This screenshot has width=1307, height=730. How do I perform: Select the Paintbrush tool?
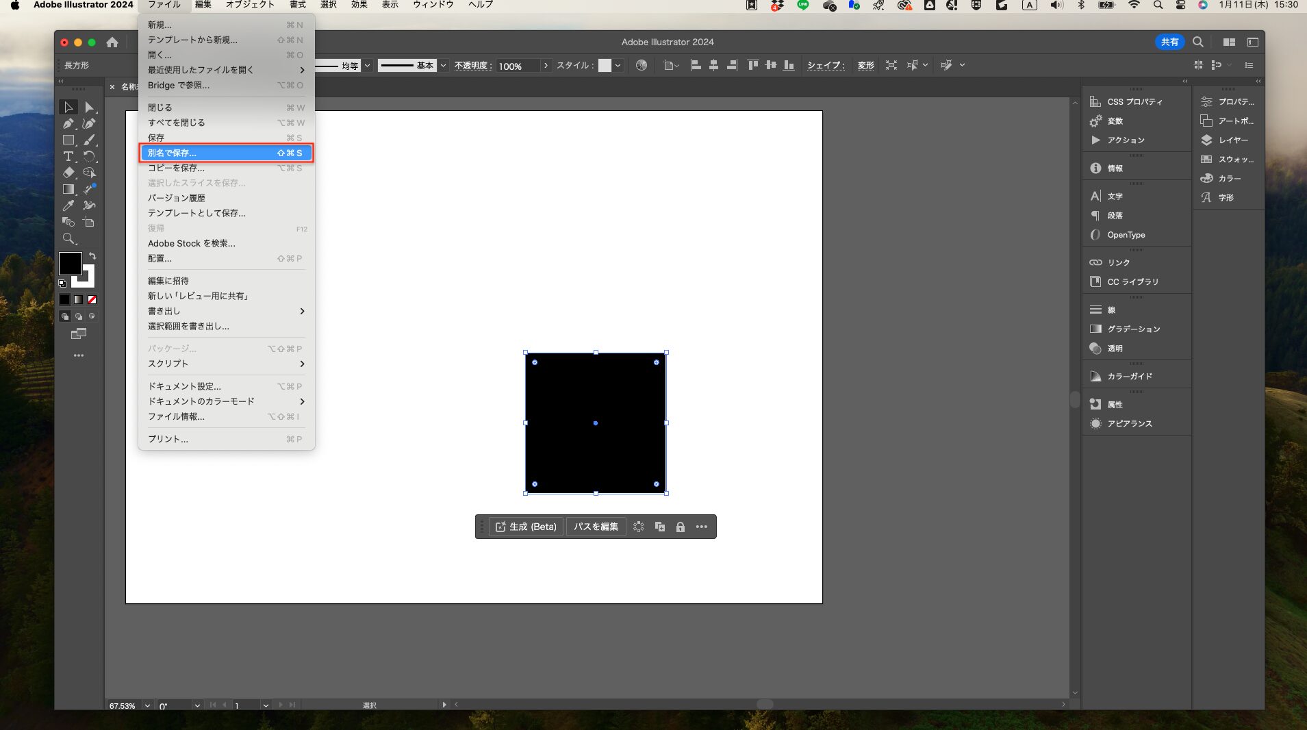(x=89, y=140)
